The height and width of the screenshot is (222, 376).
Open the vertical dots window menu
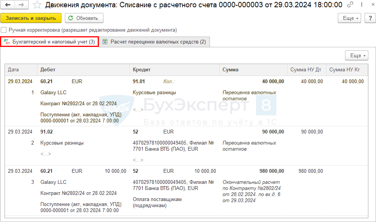click(x=360, y=5)
